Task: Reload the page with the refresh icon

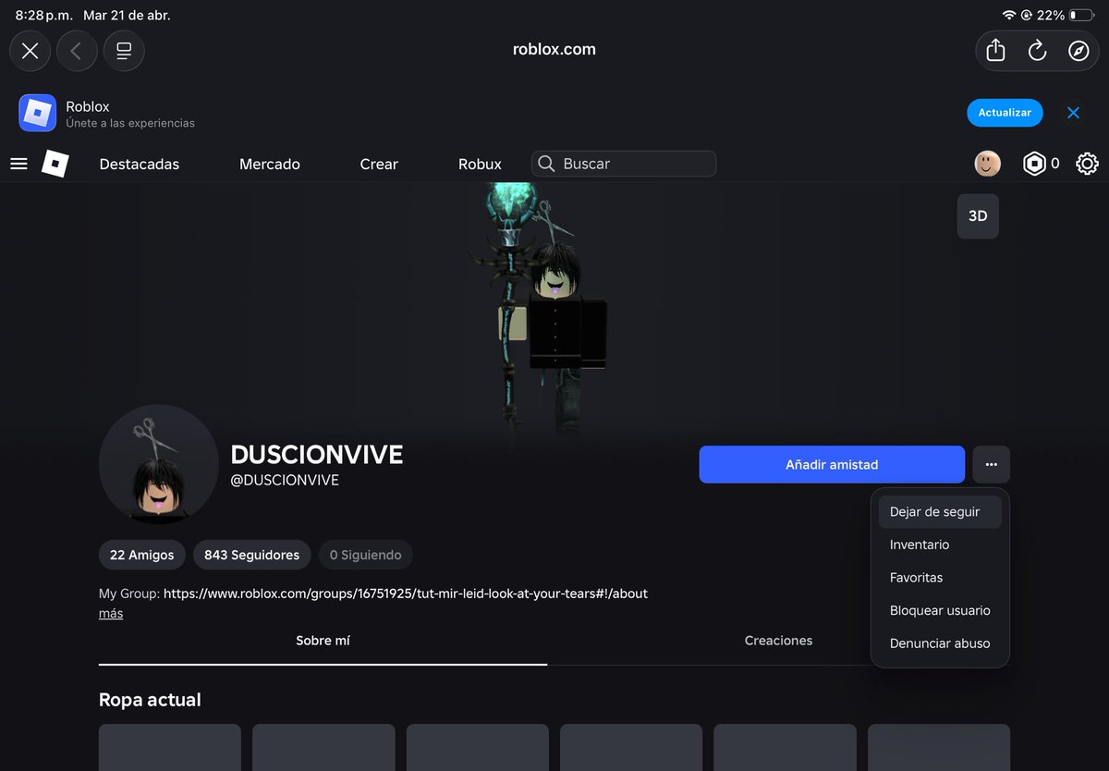Action: point(1037,51)
